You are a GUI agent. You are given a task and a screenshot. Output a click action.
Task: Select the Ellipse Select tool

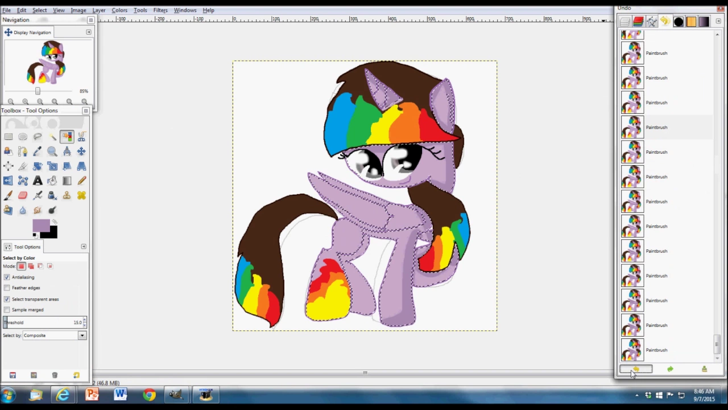click(x=23, y=137)
